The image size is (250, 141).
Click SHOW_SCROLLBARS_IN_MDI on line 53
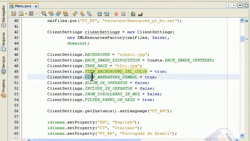[112, 94]
